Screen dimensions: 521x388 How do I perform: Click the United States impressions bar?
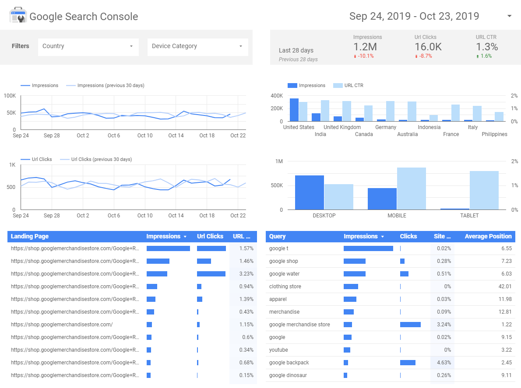click(294, 110)
